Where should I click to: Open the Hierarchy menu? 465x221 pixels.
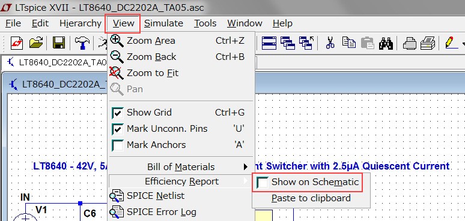pos(81,23)
